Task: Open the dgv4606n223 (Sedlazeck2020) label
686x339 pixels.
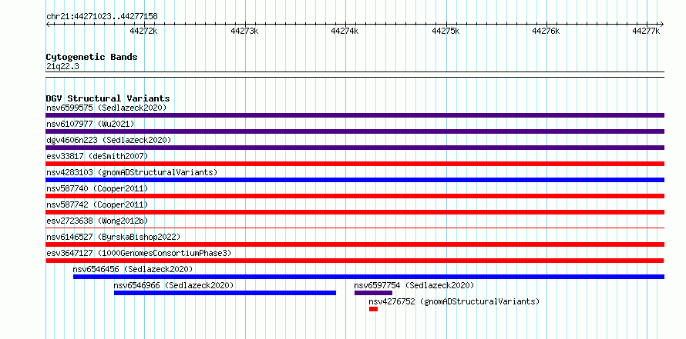Action: point(109,140)
